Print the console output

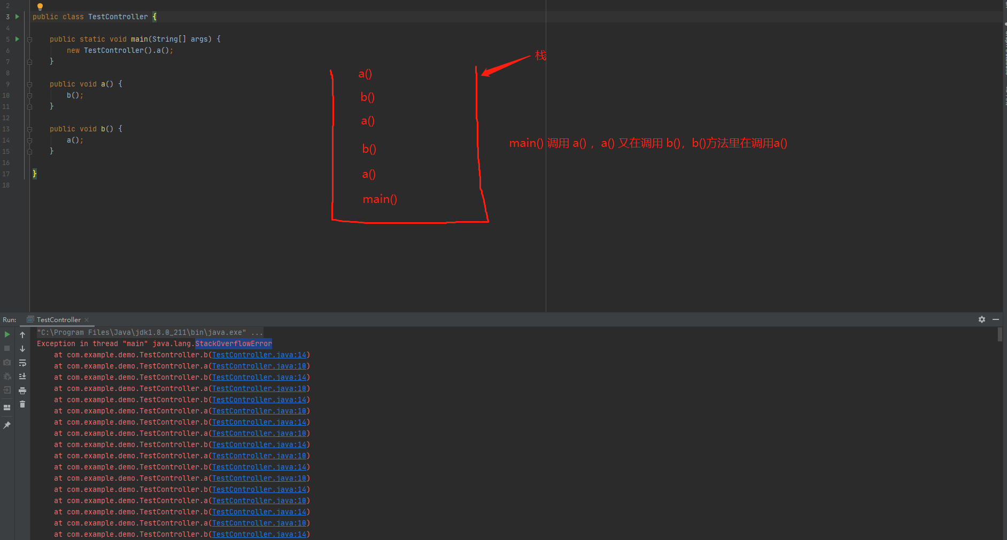(22, 390)
